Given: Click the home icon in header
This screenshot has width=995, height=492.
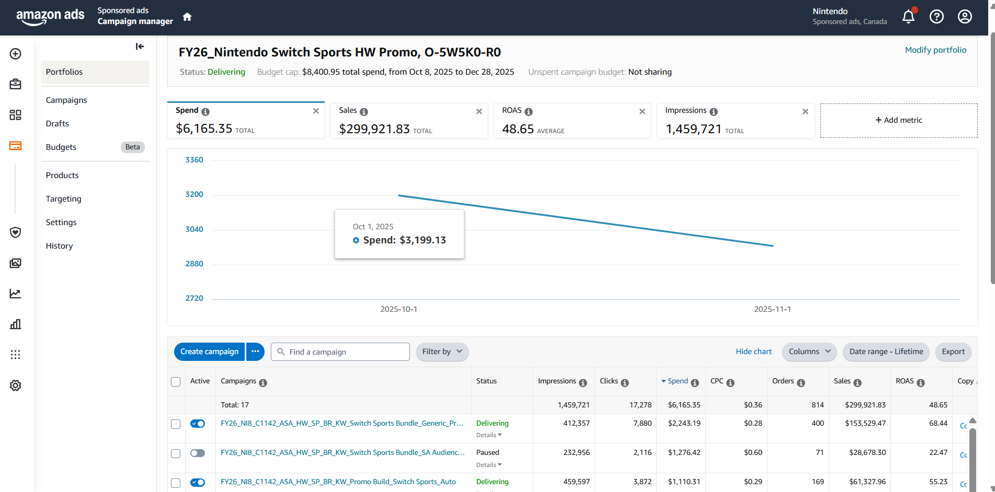Looking at the screenshot, I should 187,17.
